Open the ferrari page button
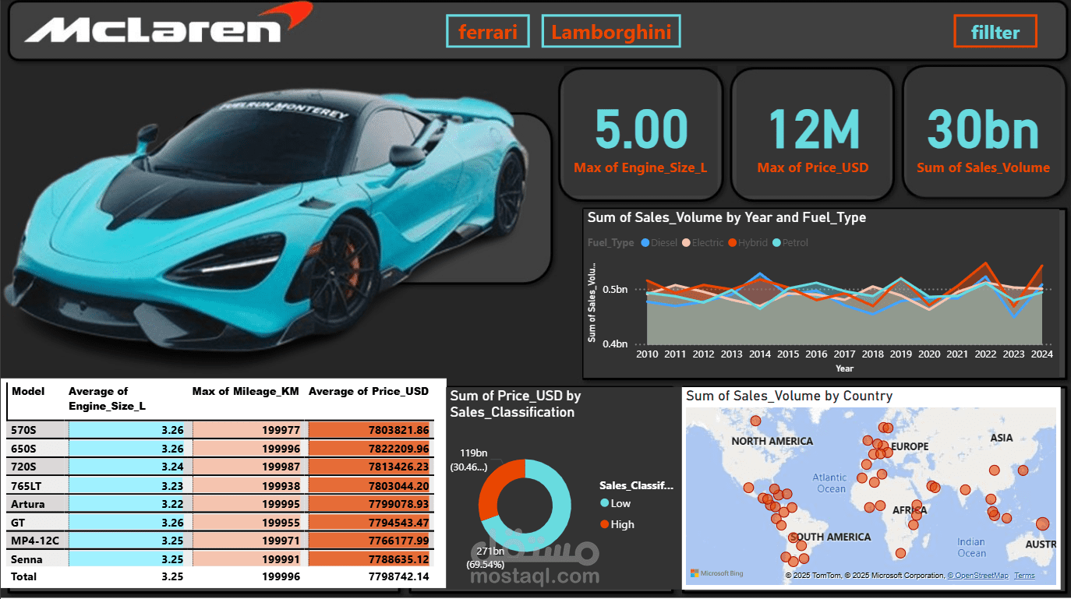 coord(488,32)
